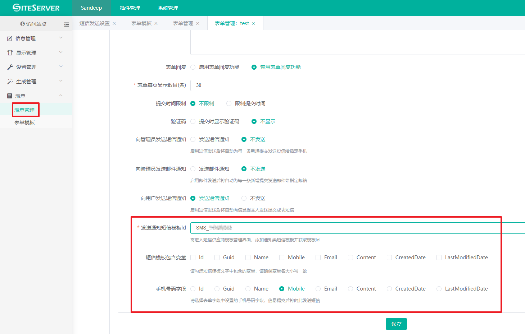Check the CreatedDate variable checkbox in 短信模板包含变量
The width and height of the screenshot is (525, 334).
click(x=389, y=258)
